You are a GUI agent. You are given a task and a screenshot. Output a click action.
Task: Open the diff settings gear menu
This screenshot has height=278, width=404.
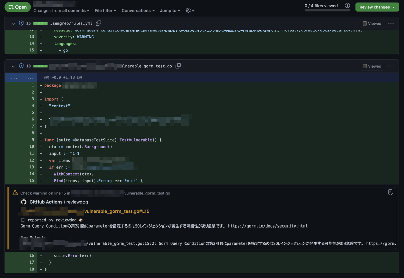[190, 11]
